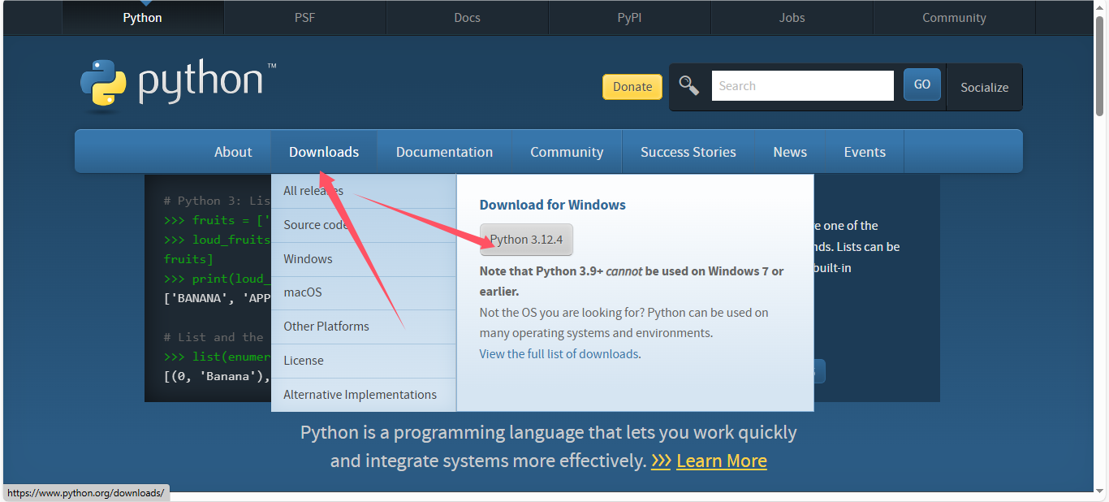This screenshot has height=502, width=1109.
Task: Open the Success Stories navigation menu
Action: coord(688,152)
